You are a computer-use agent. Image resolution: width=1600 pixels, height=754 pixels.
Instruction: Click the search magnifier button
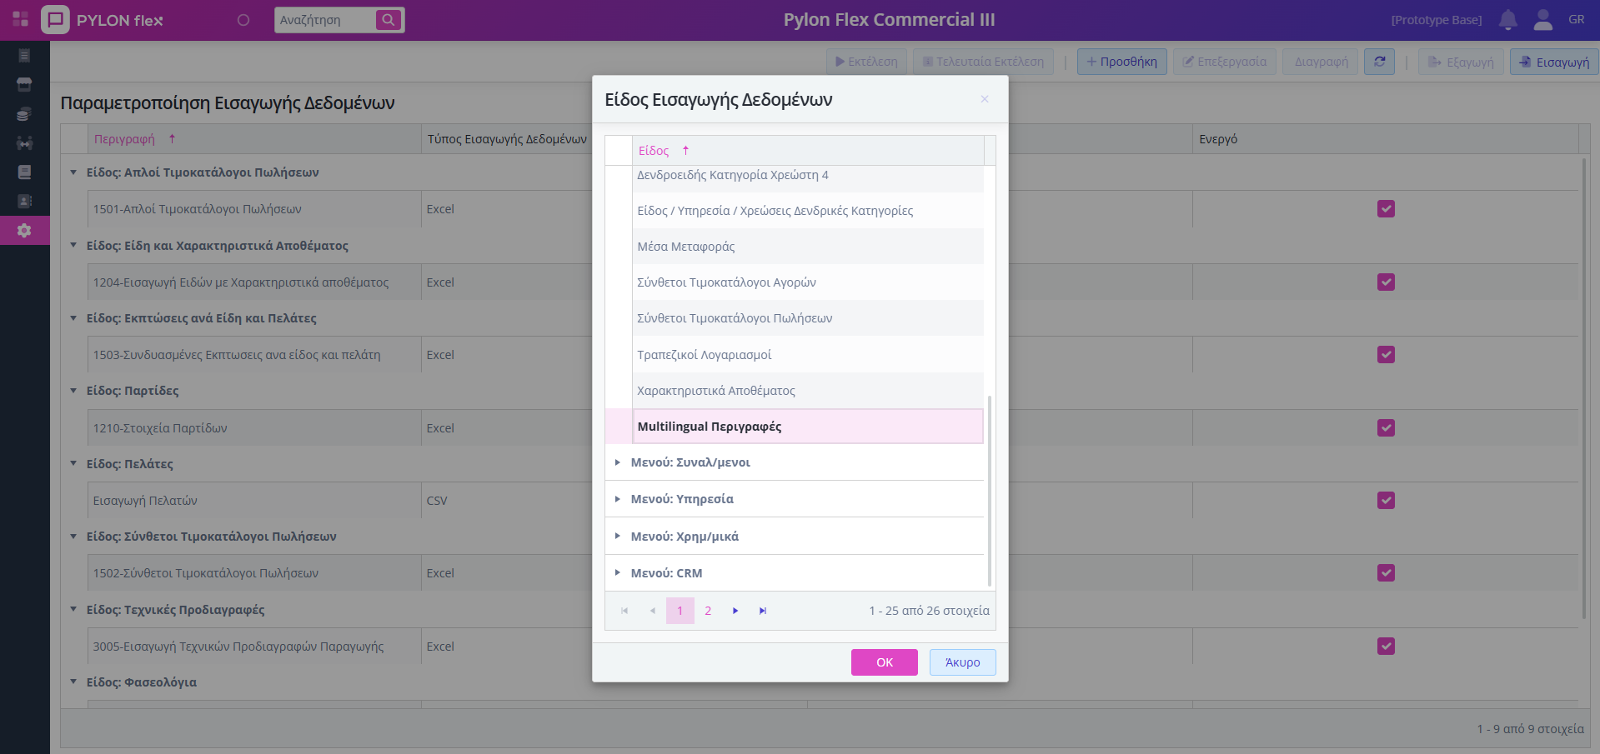pos(388,20)
